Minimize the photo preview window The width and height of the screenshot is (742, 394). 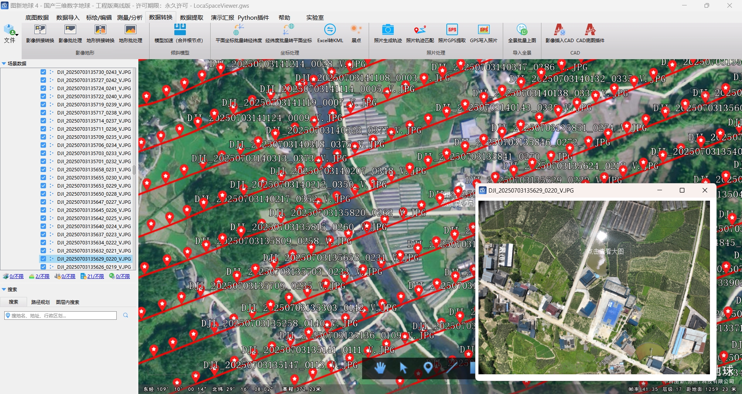click(x=660, y=190)
